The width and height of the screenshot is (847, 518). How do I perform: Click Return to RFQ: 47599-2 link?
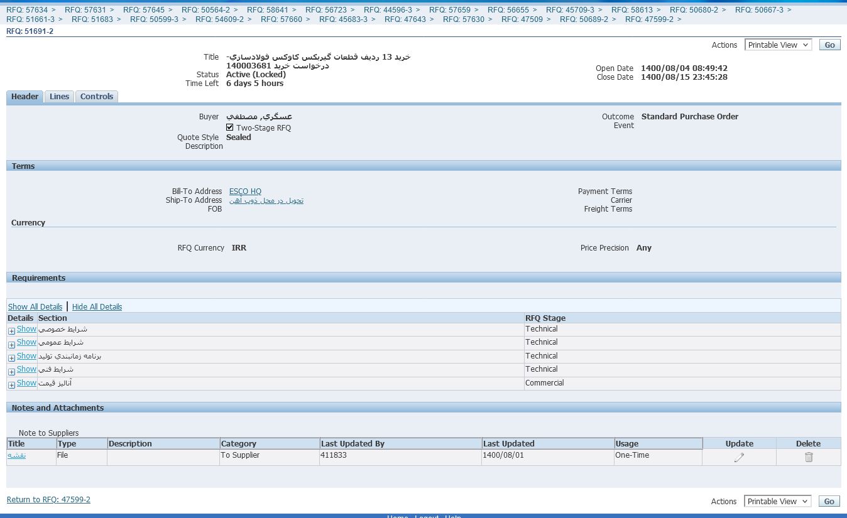[48, 500]
